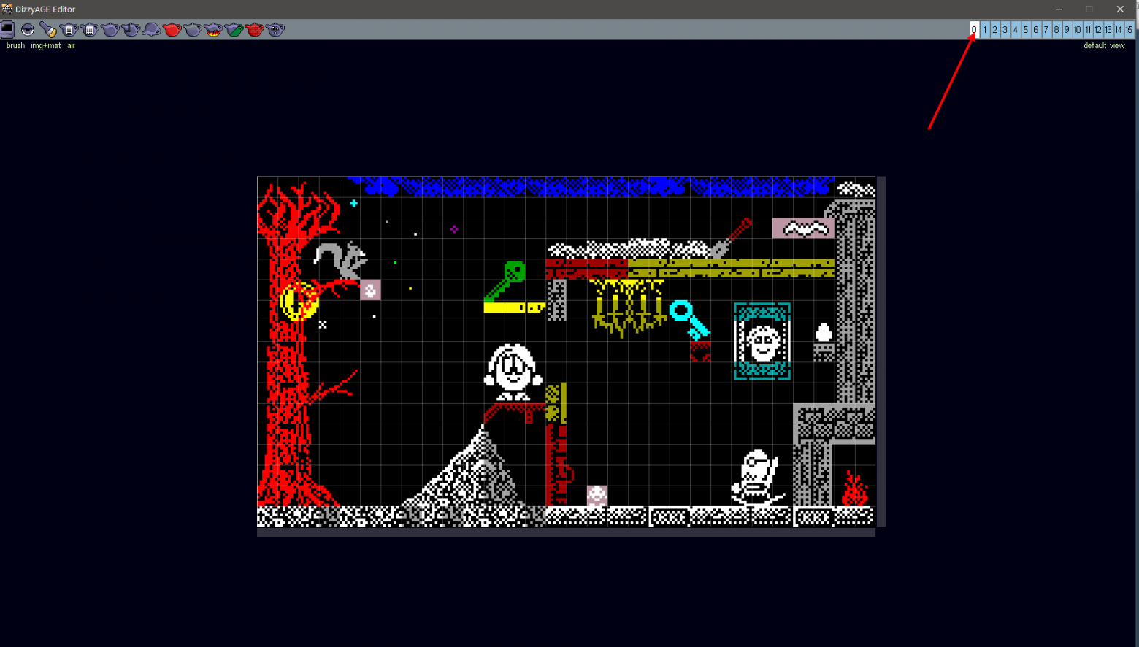Select the seated figure near stone pillar
The height and width of the screenshot is (647, 1139).
pyautogui.click(x=757, y=477)
